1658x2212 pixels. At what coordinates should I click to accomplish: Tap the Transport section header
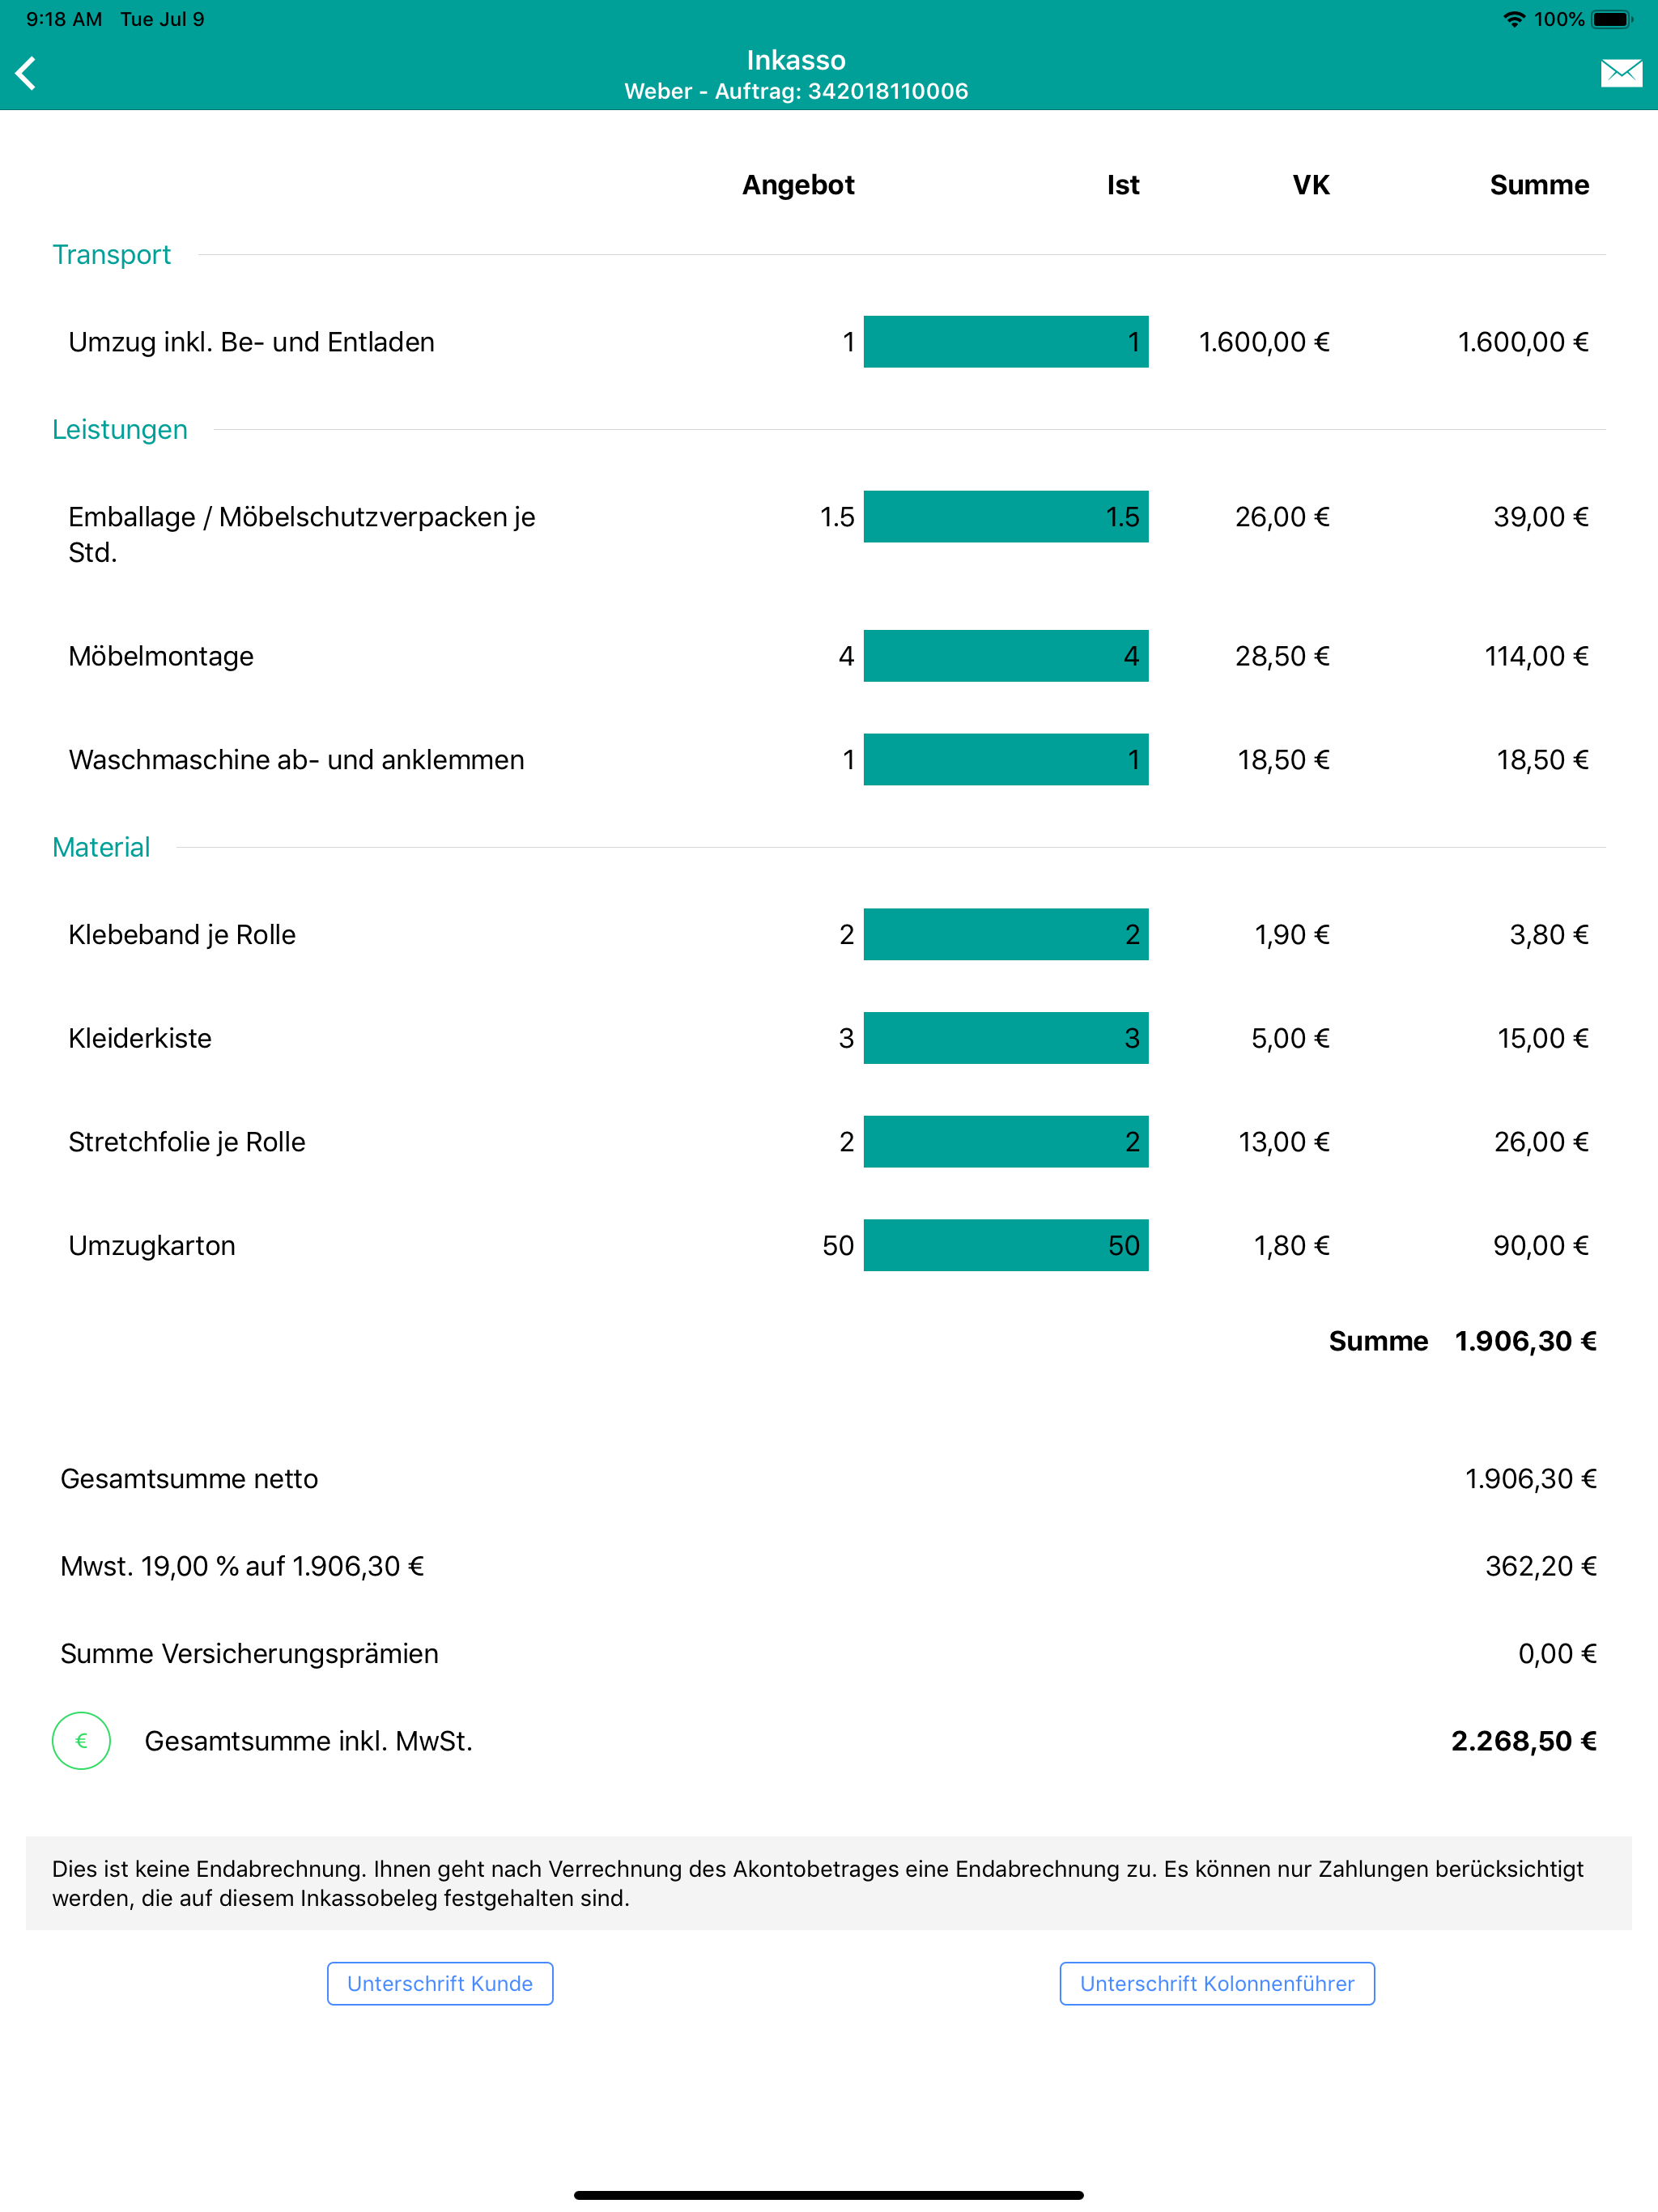[111, 255]
